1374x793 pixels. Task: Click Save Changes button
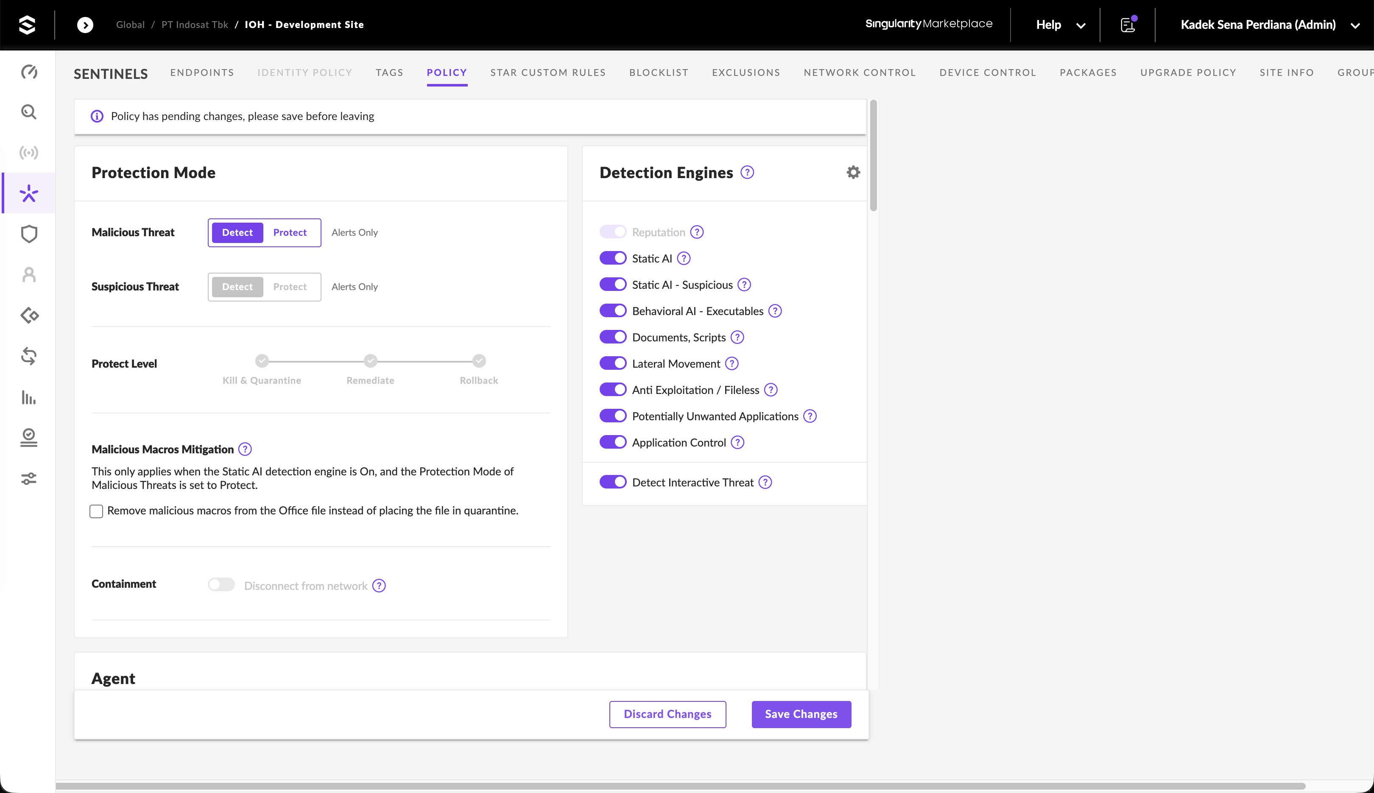801,715
